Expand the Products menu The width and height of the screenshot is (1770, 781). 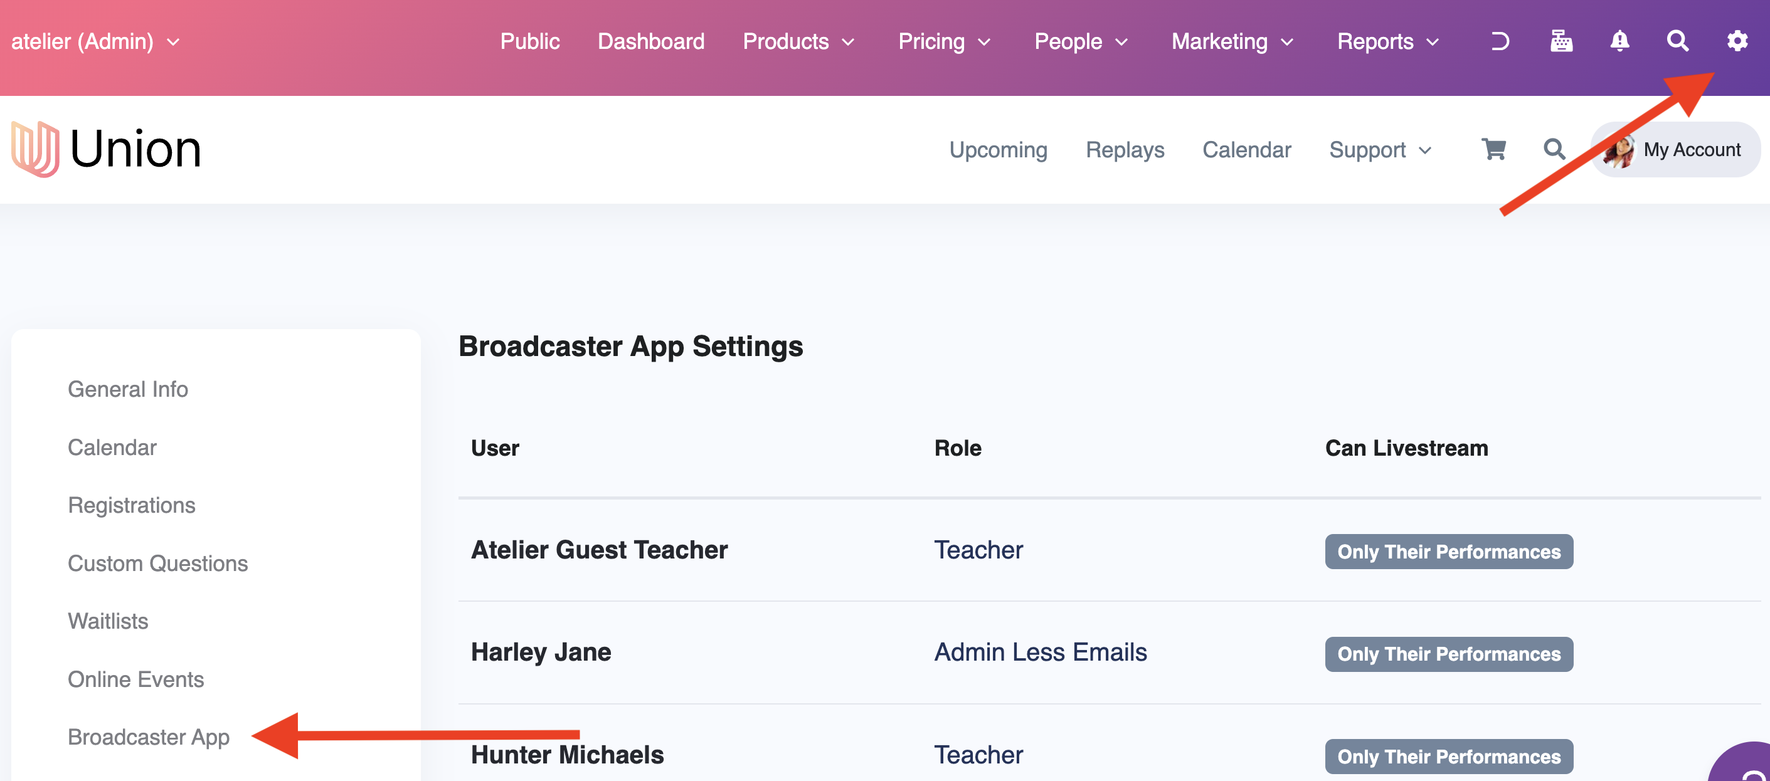point(798,42)
